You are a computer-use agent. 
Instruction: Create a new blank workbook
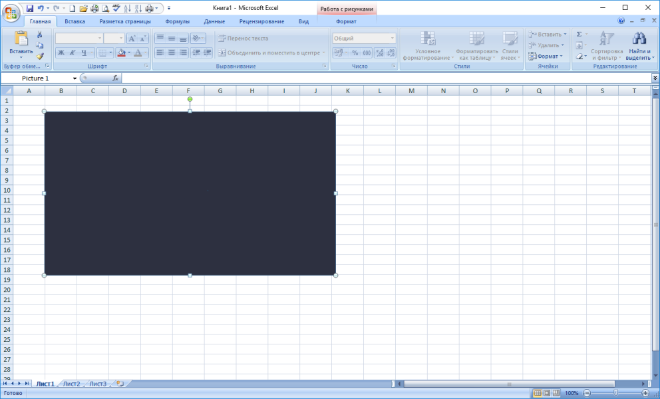pyautogui.click(x=73, y=8)
